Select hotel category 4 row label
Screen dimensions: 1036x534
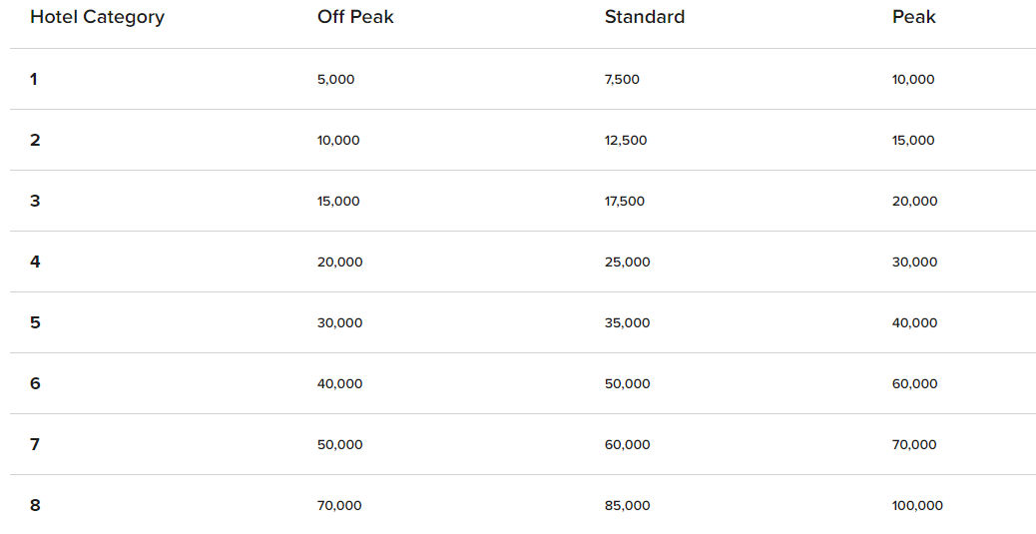coord(35,262)
